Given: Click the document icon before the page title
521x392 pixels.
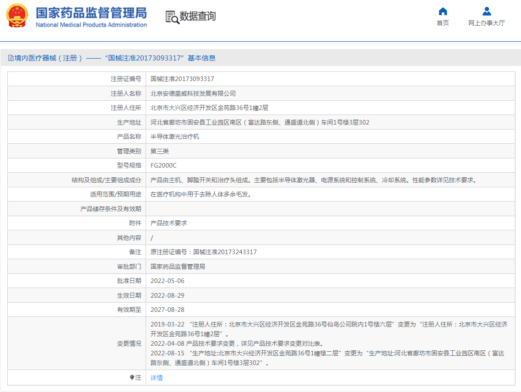Looking at the screenshot, I should 10,58.
